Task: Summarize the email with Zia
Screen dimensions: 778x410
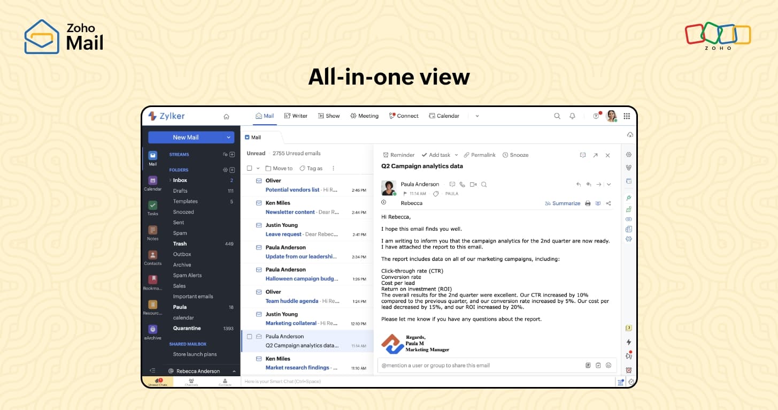Action: [567, 203]
